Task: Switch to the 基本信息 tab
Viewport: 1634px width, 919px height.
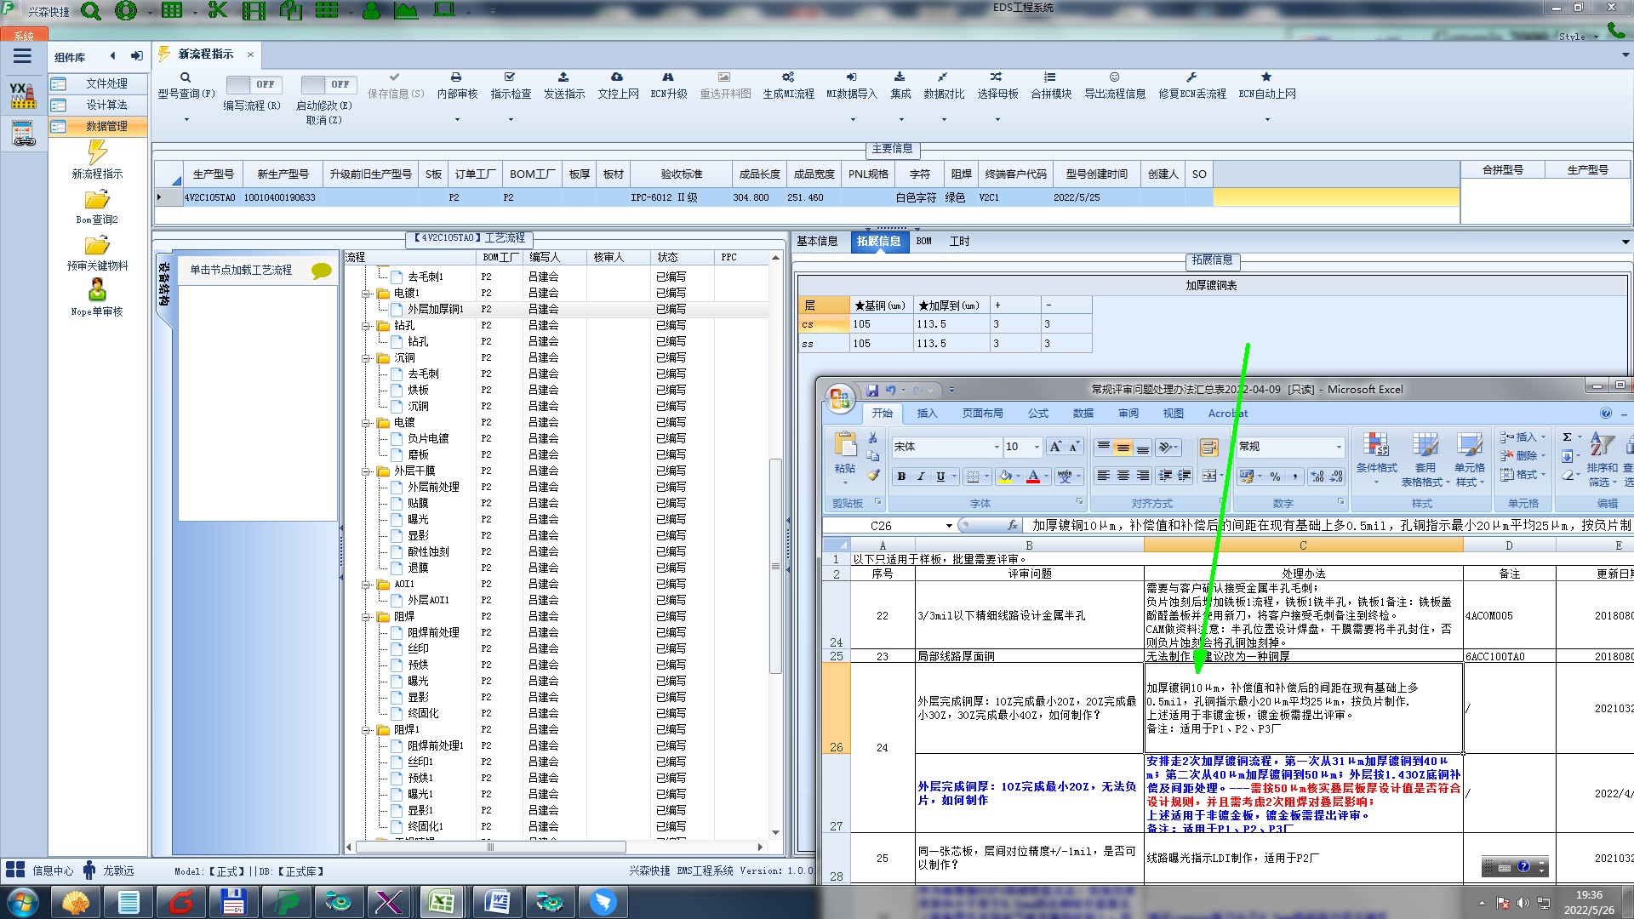Action: 817,242
